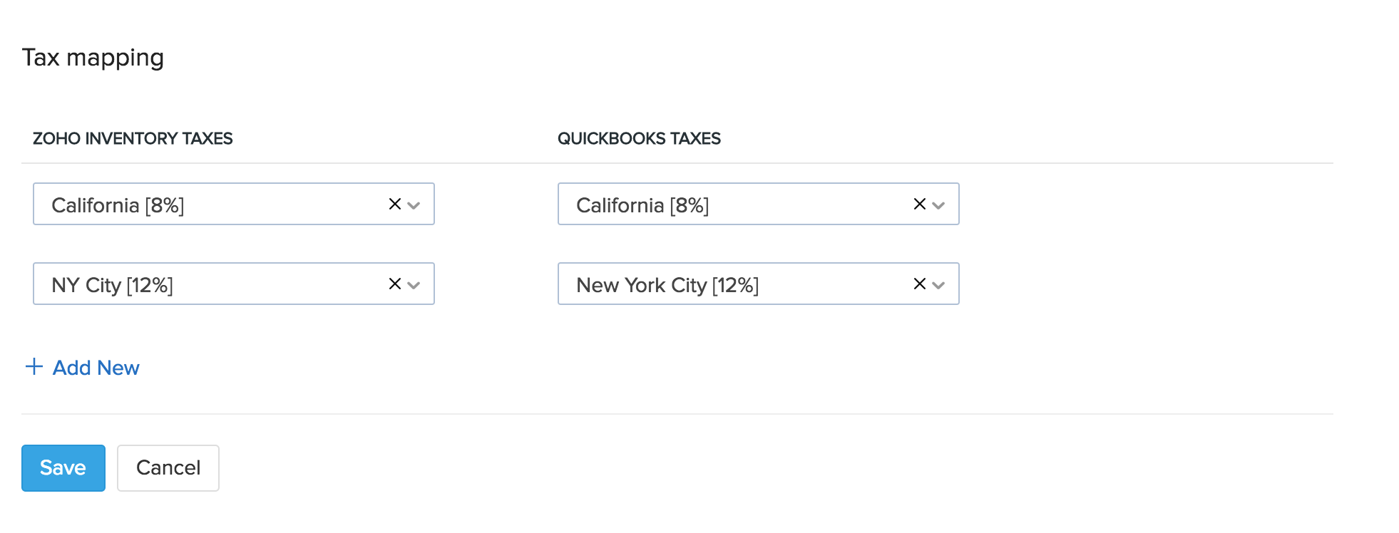This screenshot has width=1399, height=533.
Task: Open the New York City QuickBooks dropdown
Action: click(x=940, y=286)
